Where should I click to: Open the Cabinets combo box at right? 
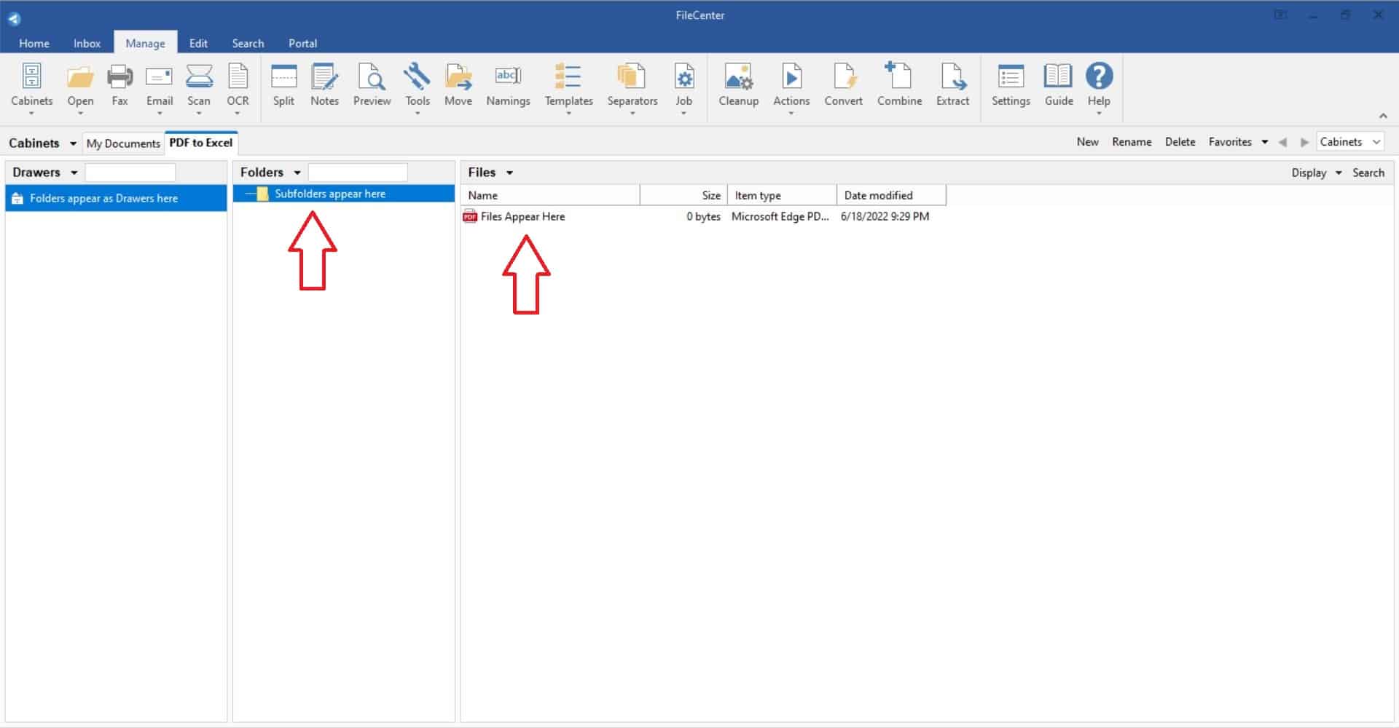[x=1349, y=142]
